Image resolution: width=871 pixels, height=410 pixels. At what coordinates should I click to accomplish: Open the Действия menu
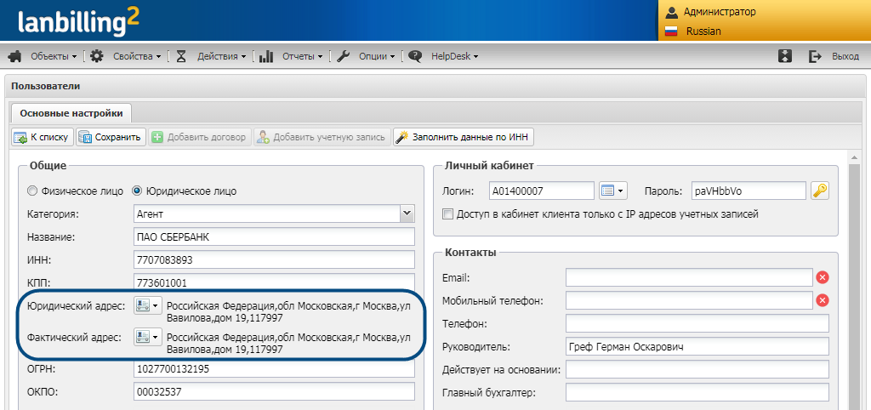[221, 56]
